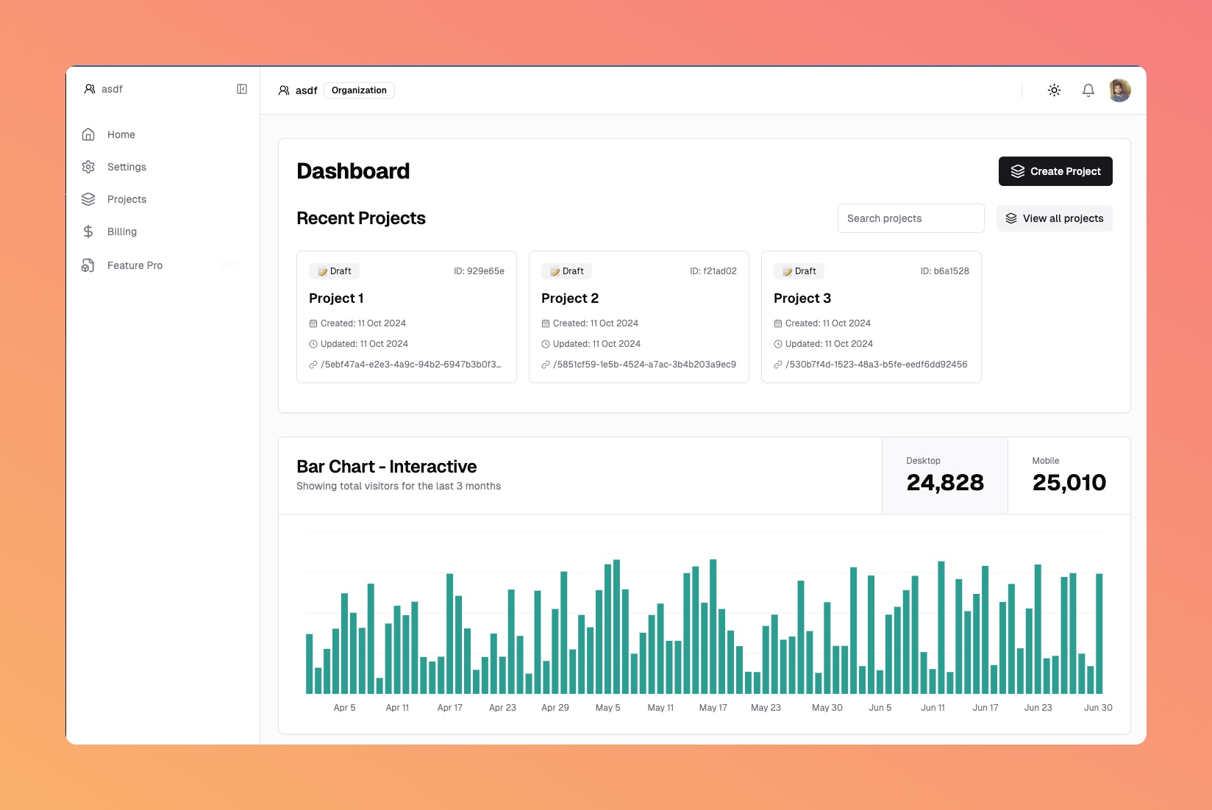Click the Feature Pro icon in sidebar

(88, 265)
